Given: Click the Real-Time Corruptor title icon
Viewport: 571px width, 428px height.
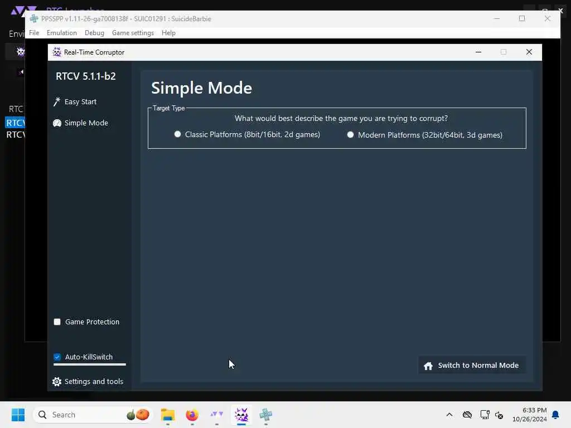Looking at the screenshot, I should coord(57,52).
